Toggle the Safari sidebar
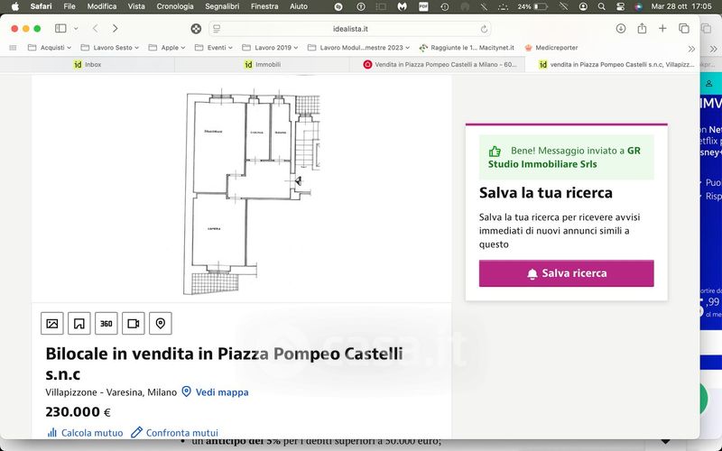 pos(60,29)
